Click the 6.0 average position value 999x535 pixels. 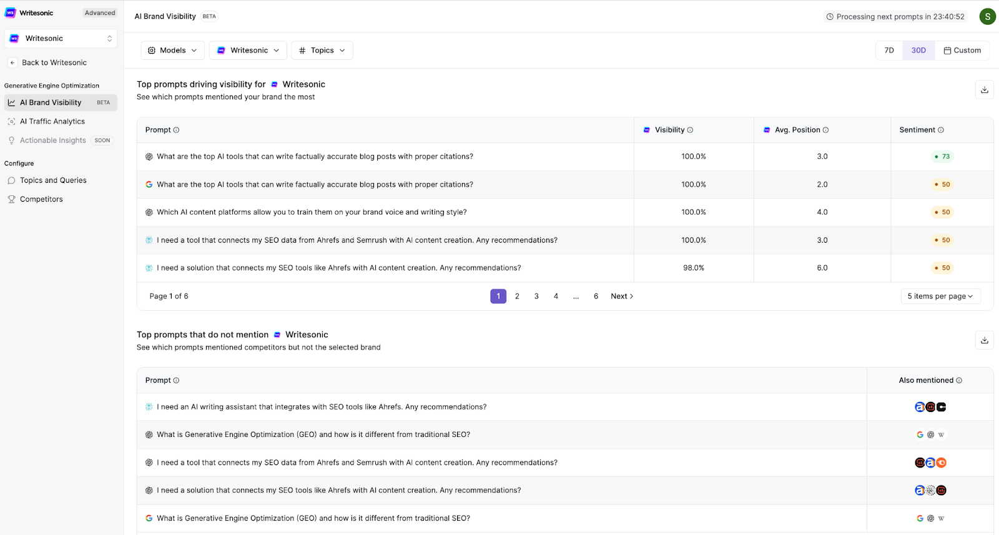tap(822, 268)
